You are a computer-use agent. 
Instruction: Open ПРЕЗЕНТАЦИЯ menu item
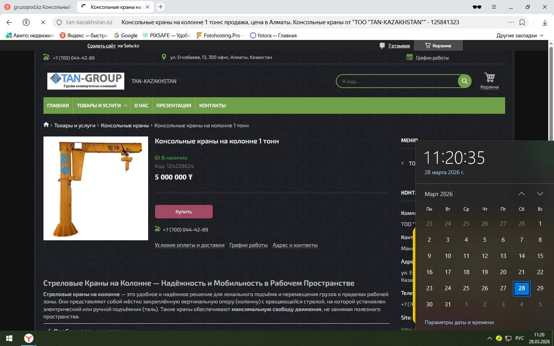[x=174, y=106]
